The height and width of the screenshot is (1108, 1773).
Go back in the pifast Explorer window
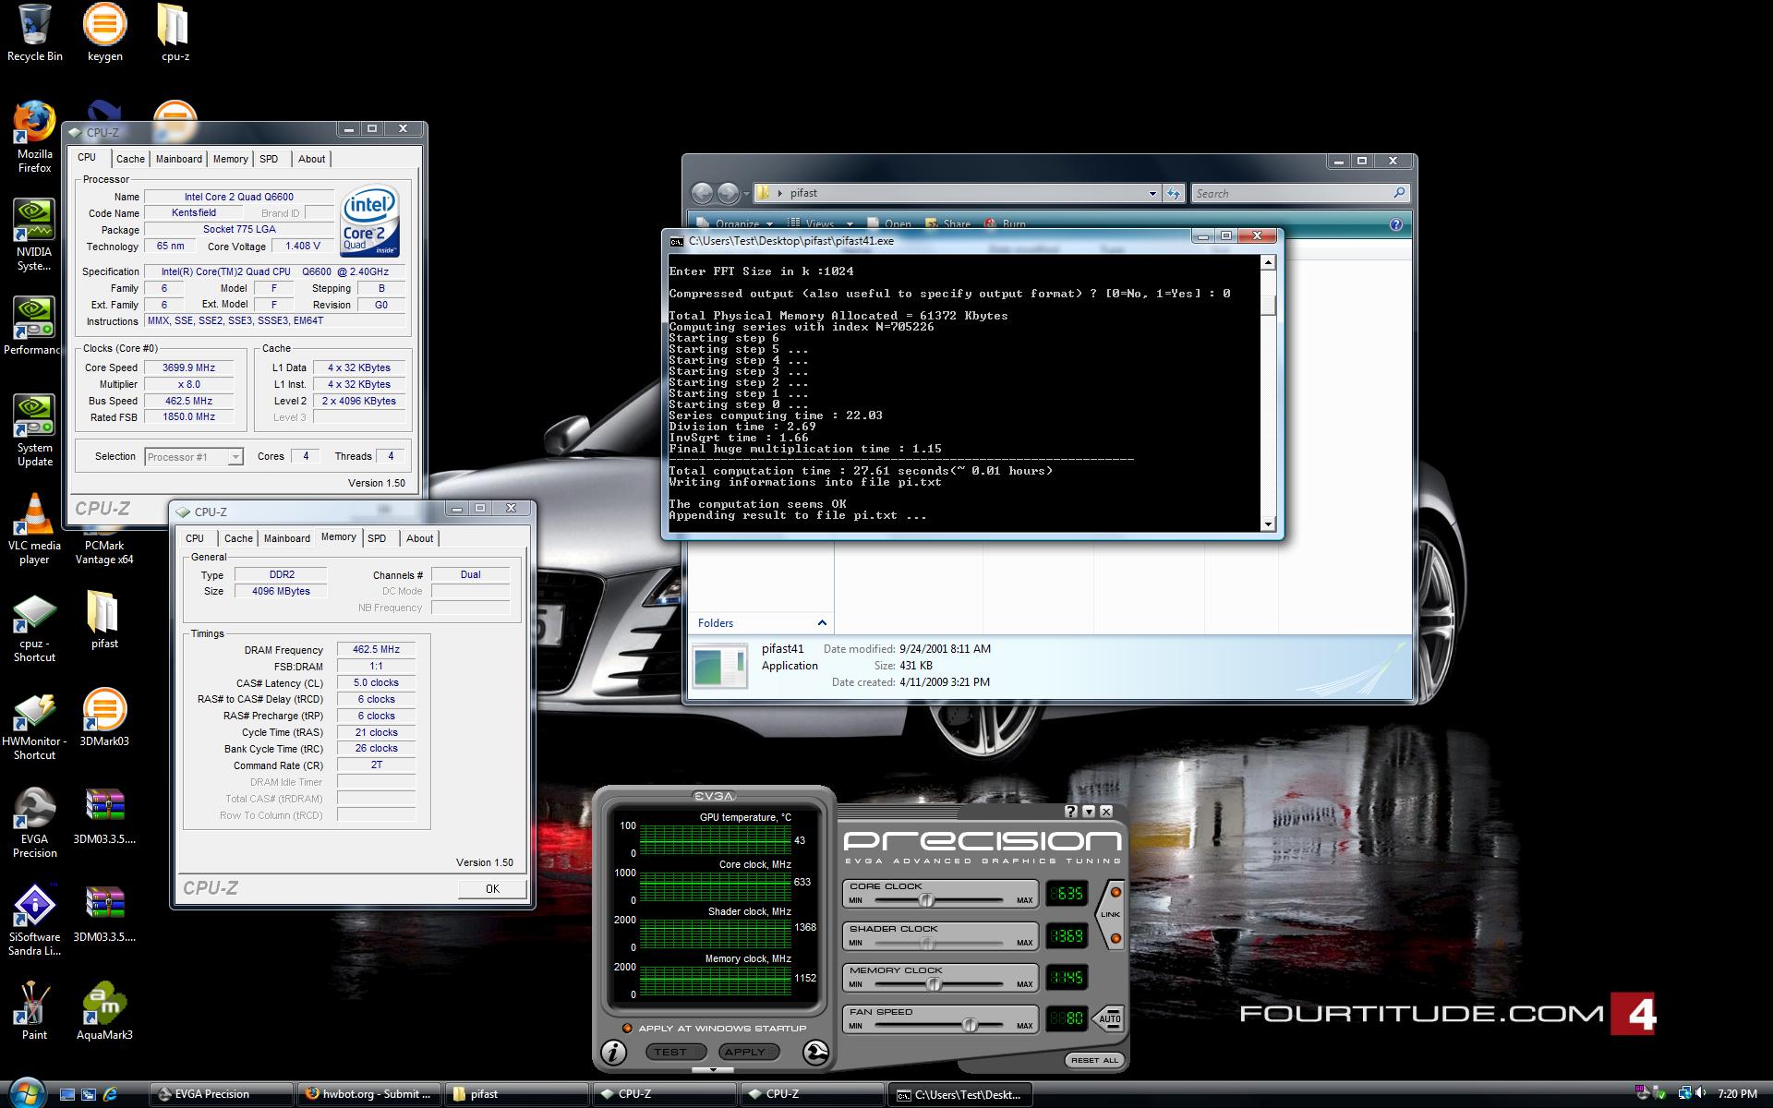703,193
